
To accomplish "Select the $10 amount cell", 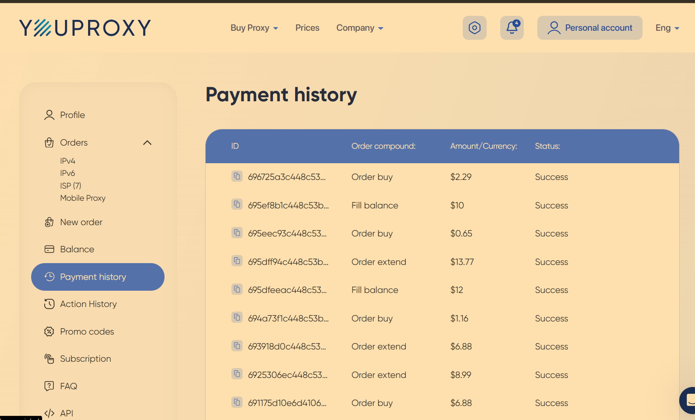I will [x=457, y=206].
